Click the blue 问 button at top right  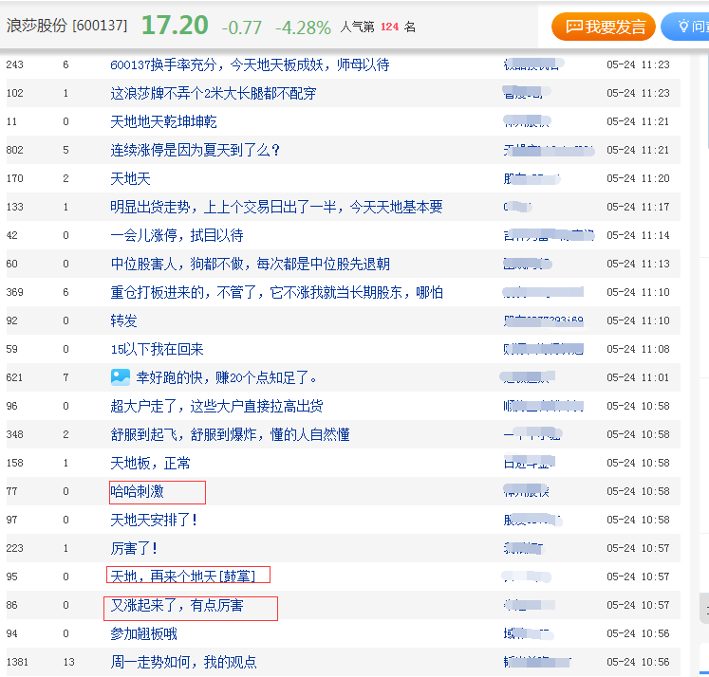pyautogui.click(x=685, y=27)
